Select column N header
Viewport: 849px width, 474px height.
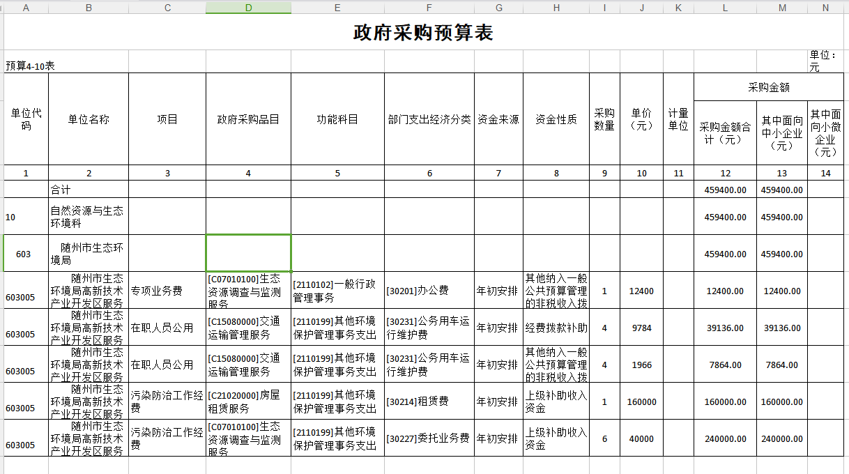[x=825, y=7]
